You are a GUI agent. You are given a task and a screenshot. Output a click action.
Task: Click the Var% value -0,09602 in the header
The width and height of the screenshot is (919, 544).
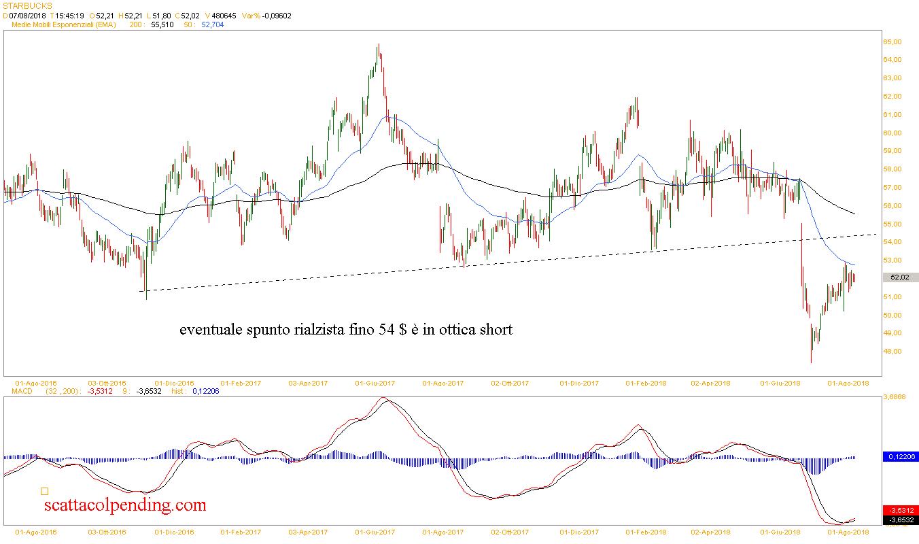[x=276, y=16]
